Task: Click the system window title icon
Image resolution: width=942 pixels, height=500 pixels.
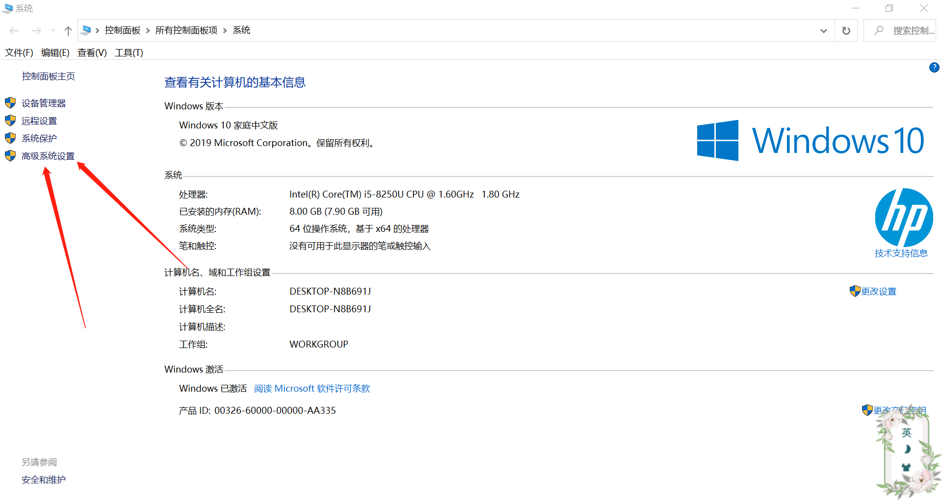Action: [8, 8]
